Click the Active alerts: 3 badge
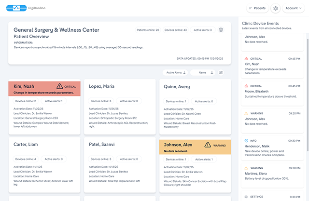This screenshot has height=201, width=309. coord(203,30)
